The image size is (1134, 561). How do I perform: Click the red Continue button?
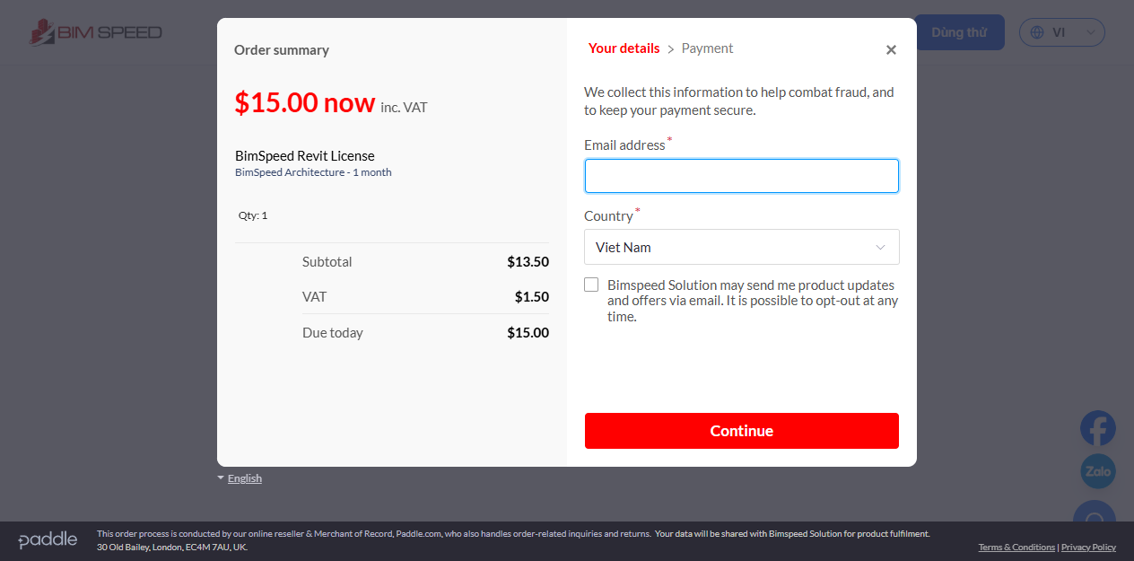tap(741, 431)
